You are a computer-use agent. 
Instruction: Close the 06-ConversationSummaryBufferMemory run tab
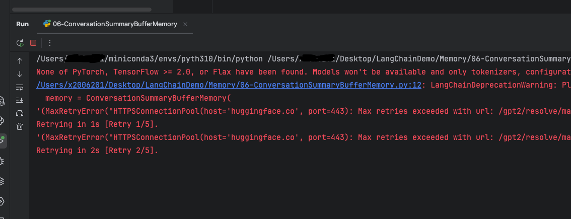(185, 24)
